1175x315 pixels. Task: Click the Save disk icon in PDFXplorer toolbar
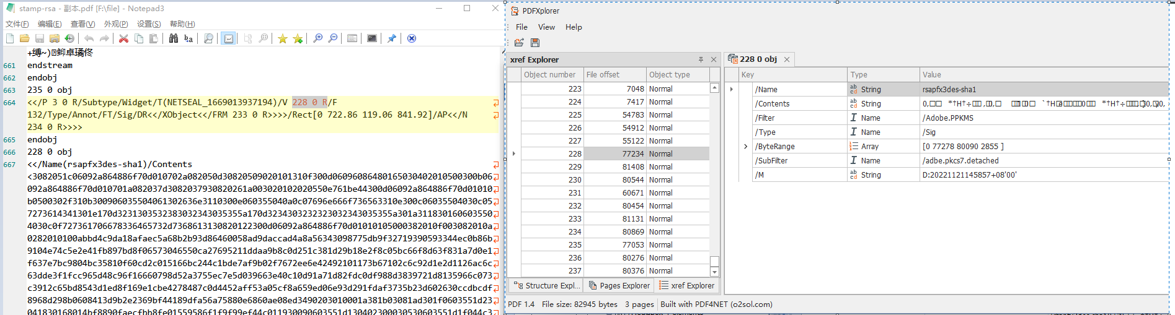click(x=535, y=43)
